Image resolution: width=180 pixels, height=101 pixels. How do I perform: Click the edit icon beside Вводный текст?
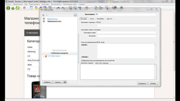click(x=44, y=19)
